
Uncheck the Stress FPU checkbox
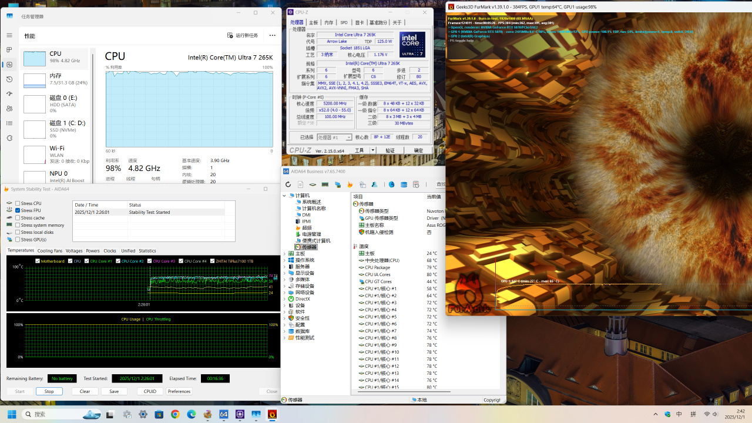pyautogui.click(x=18, y=210)
